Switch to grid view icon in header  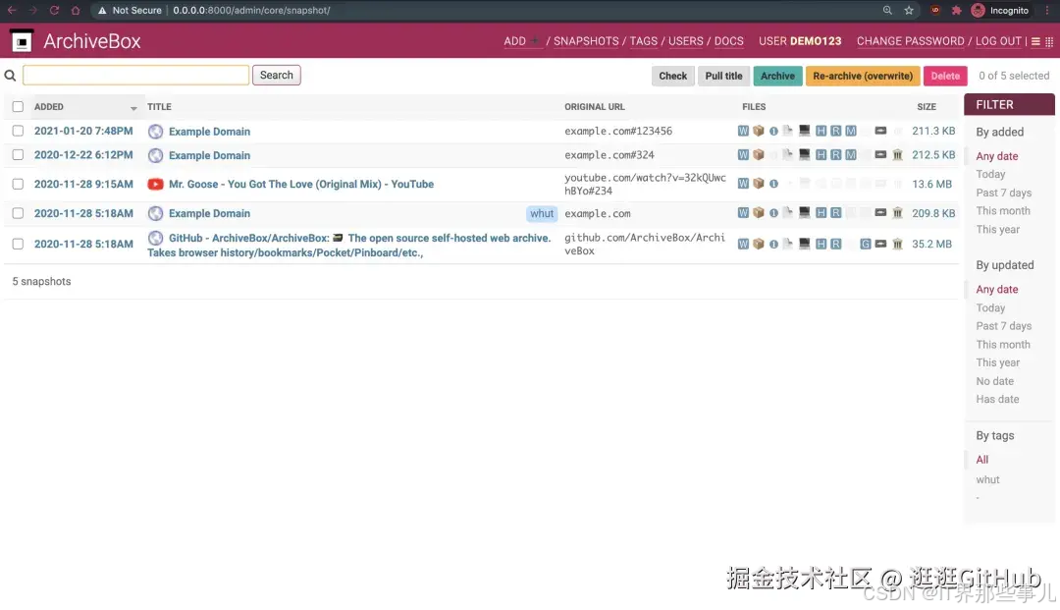pos(1049,41)
